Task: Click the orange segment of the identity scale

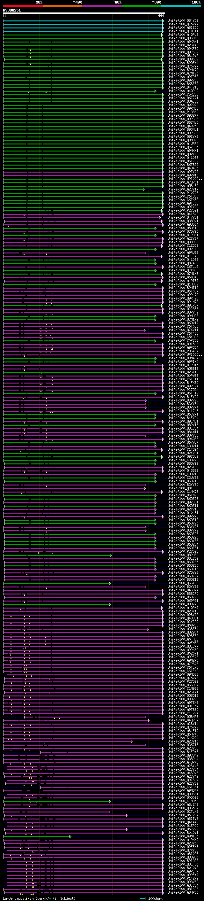Action: point(62,6)
